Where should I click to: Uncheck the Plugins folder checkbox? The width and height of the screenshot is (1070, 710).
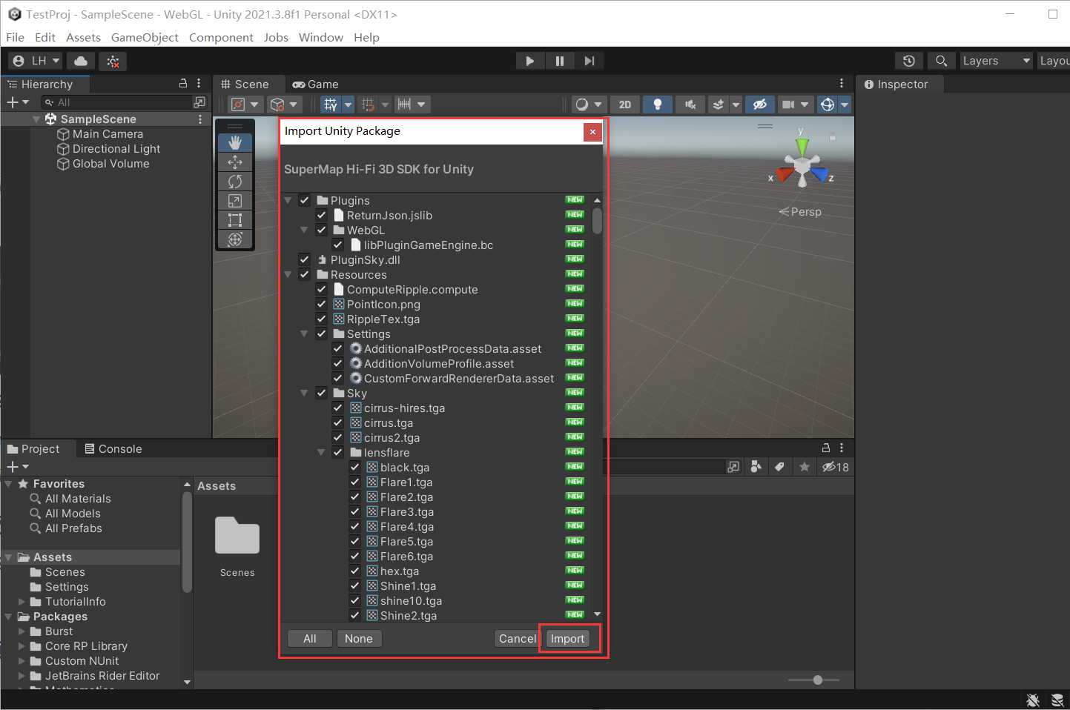click(304, 200)
